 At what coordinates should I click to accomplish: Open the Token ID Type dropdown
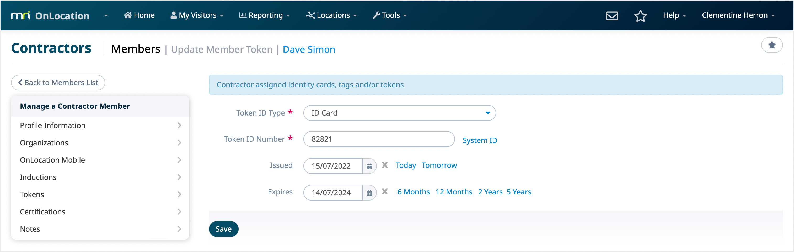(x=399, y=113)
